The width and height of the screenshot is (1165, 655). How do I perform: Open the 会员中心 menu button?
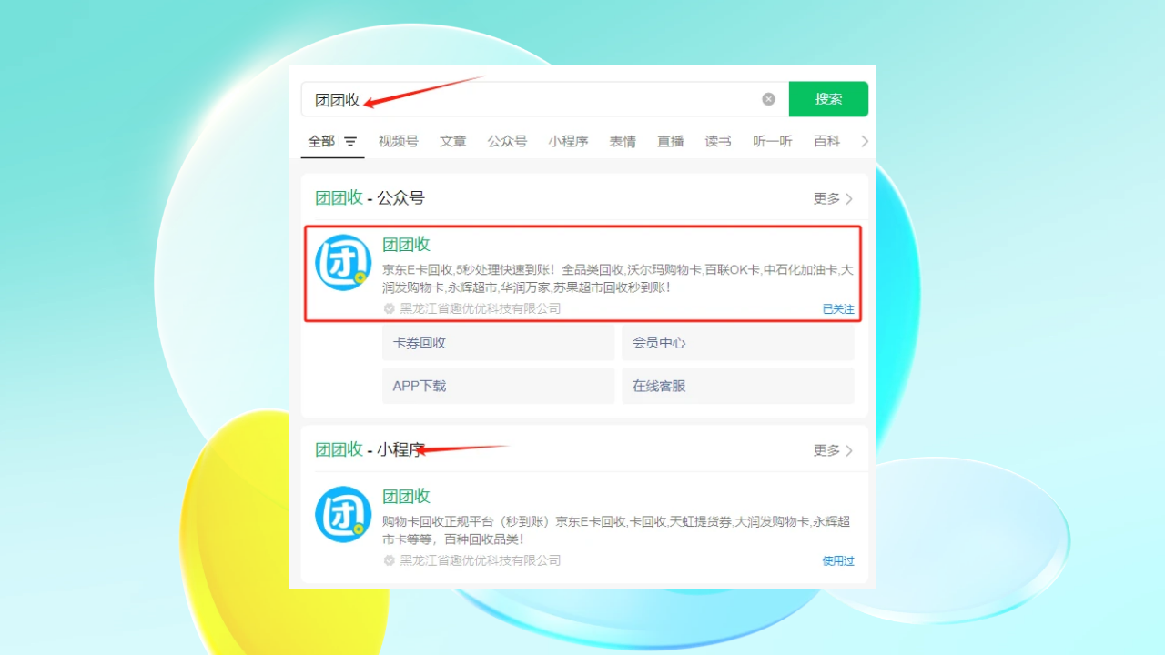[738, 343]
